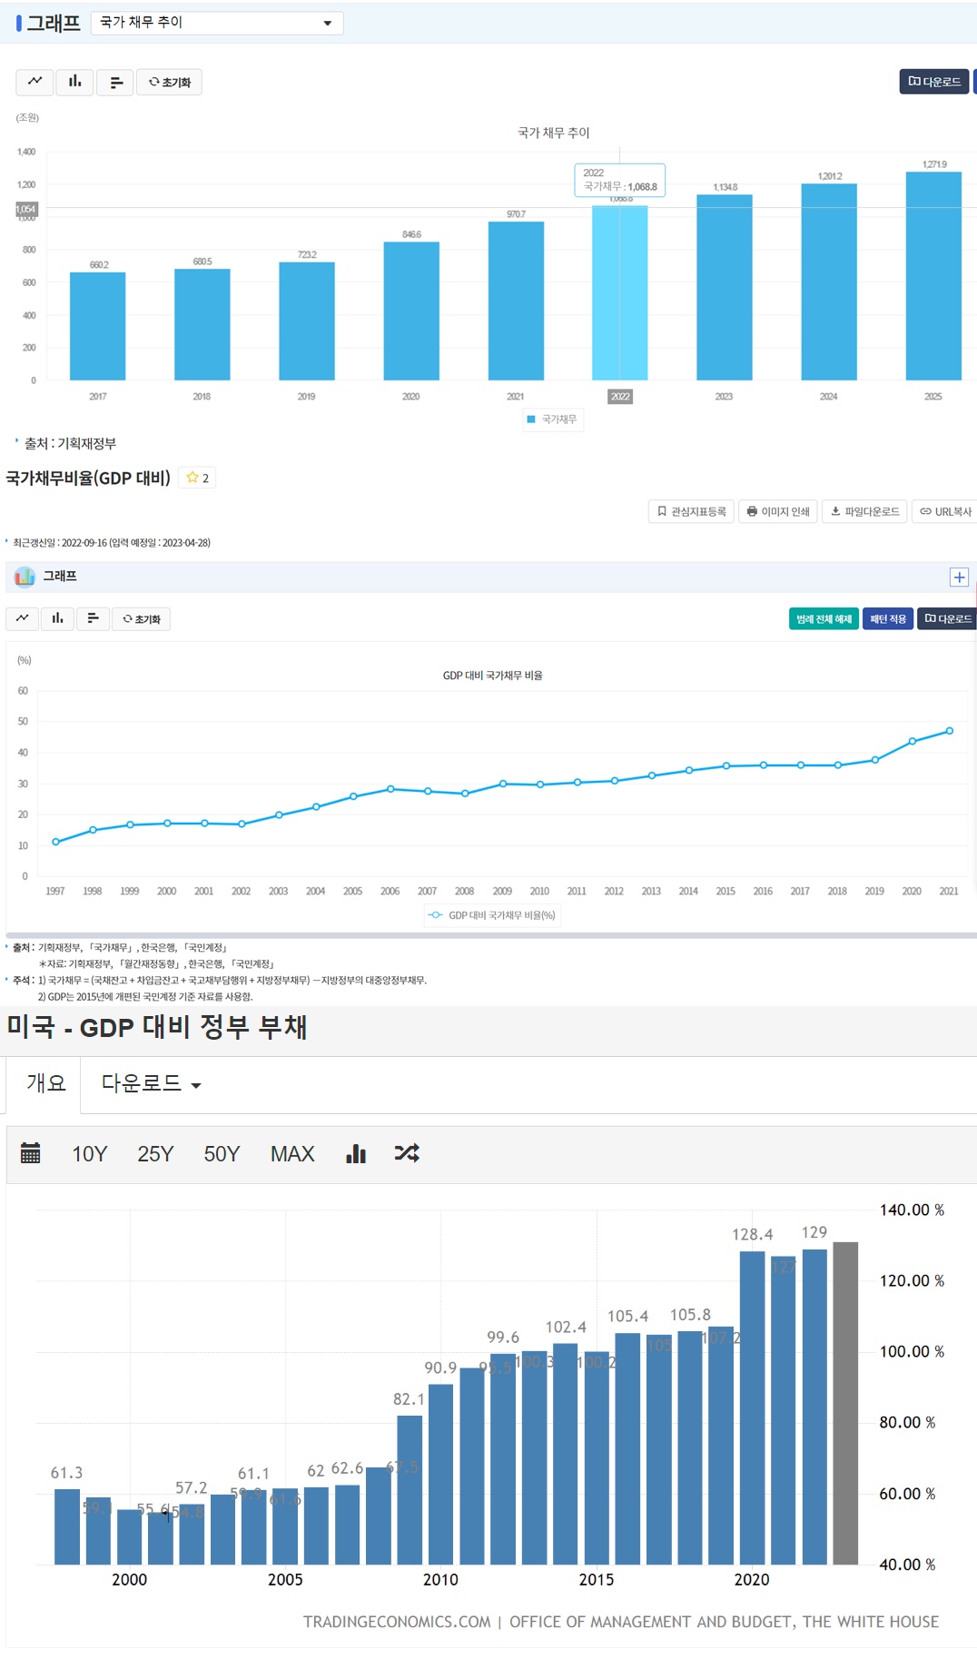Click the calendar icon in US chart toolbar

31,1153
